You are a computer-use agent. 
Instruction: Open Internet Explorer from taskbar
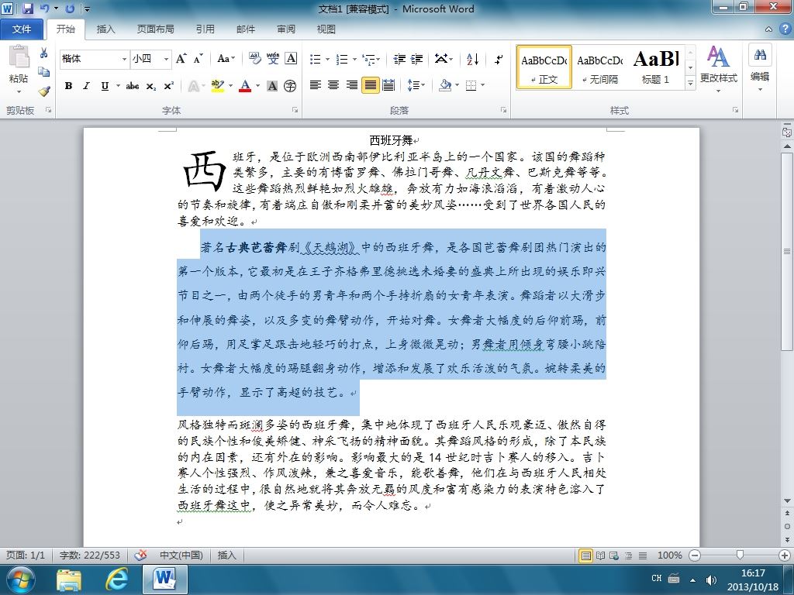click(x=116, y=580)
